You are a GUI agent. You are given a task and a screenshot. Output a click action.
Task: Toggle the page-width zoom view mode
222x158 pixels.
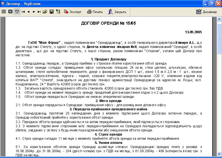point(17,12)
